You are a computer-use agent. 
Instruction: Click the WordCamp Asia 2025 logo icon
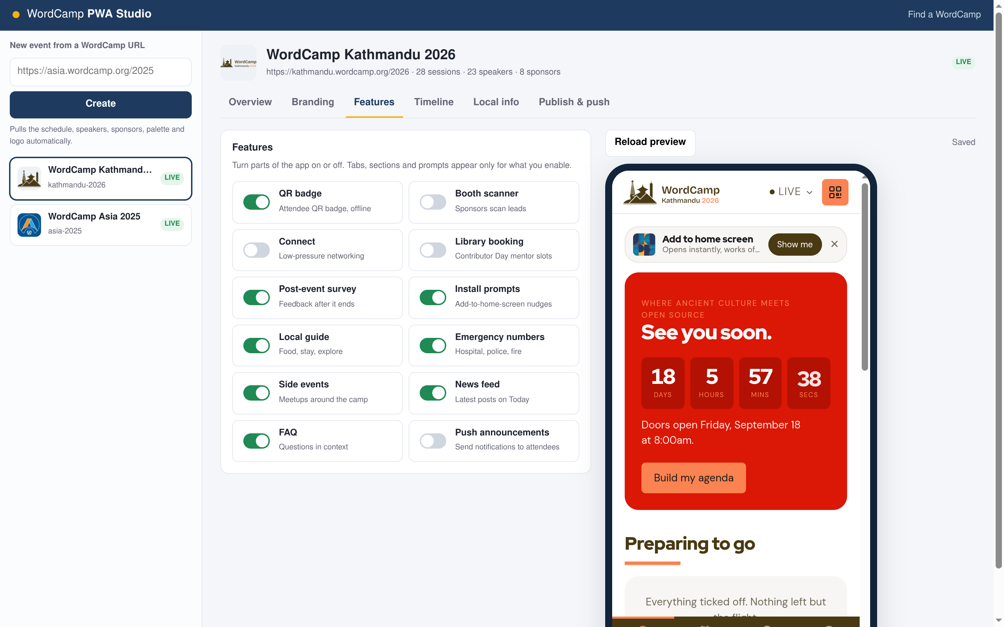point(29,225)
